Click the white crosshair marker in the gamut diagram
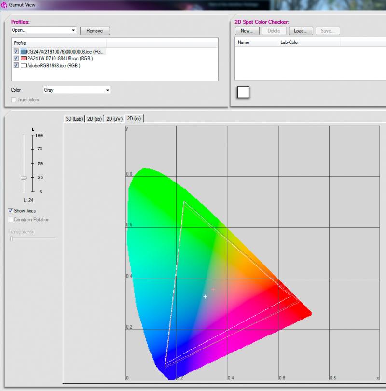Screen dimensions: 386x391 click(x=205, y=297)
